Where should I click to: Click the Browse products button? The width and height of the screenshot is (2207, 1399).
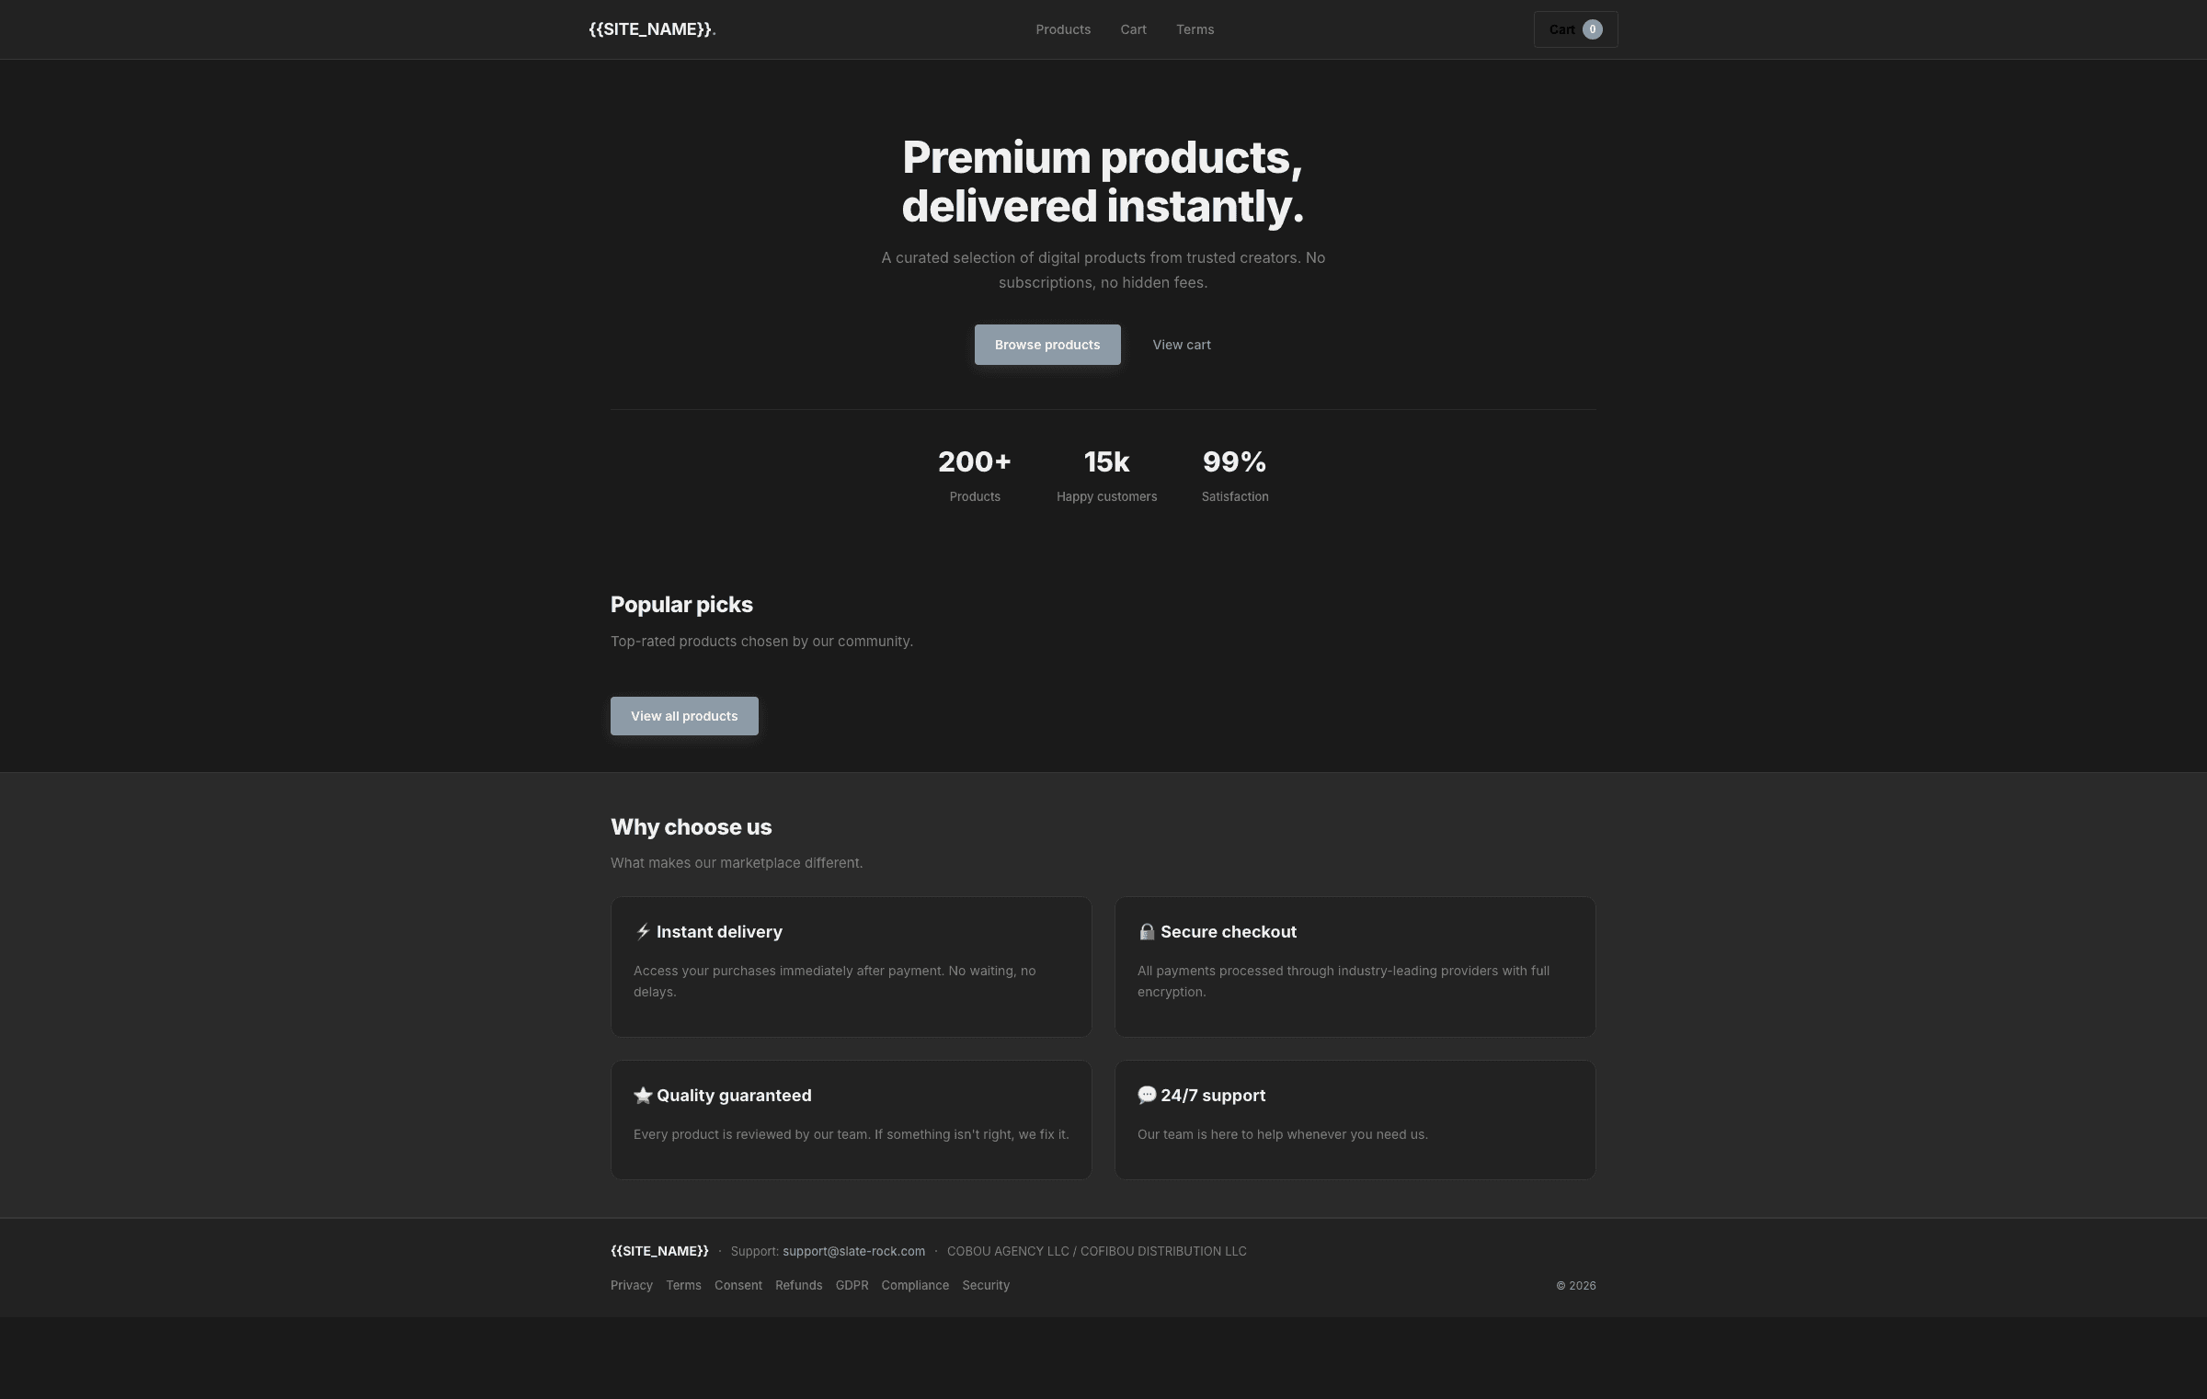click(1047, 345)
